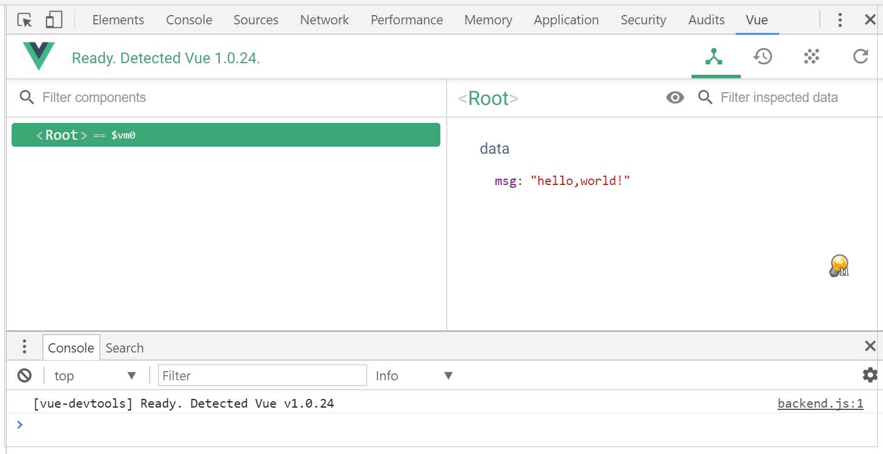
Task: Open the backend.js:1 source link
Action: [x=820, y=404]
